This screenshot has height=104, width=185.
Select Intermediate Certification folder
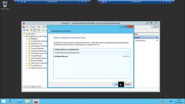(x=39, y=46)
